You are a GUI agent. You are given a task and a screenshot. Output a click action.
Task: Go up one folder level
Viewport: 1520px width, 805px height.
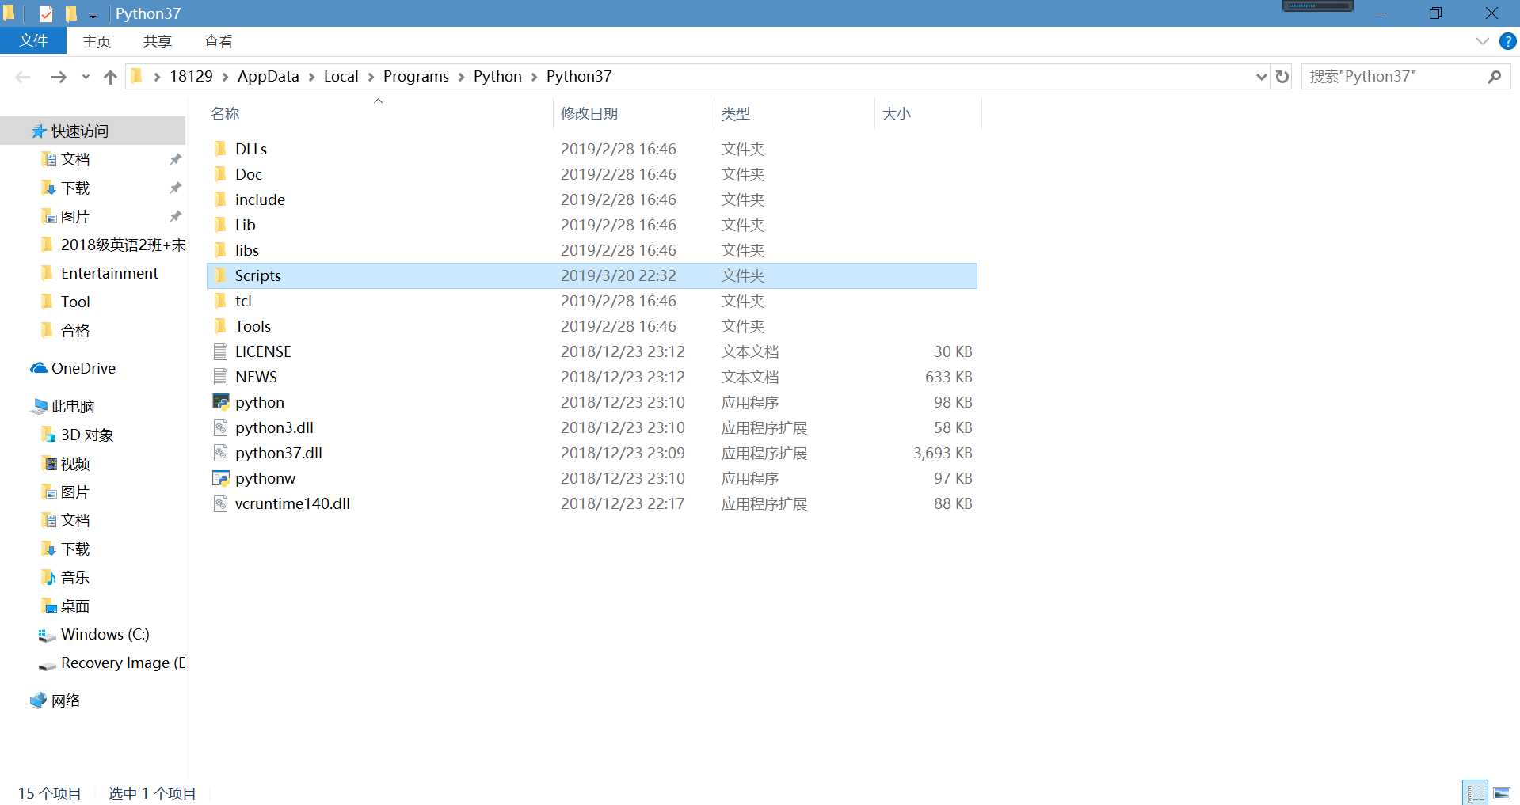click(x=110, y=77)
